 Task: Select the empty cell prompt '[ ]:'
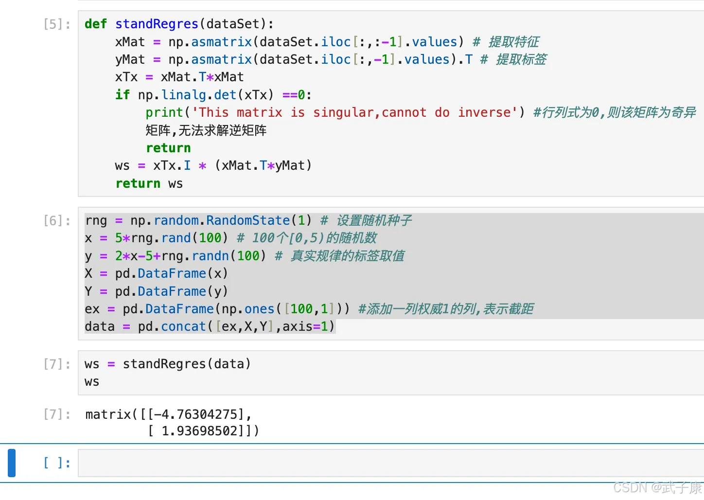[57, 463]
